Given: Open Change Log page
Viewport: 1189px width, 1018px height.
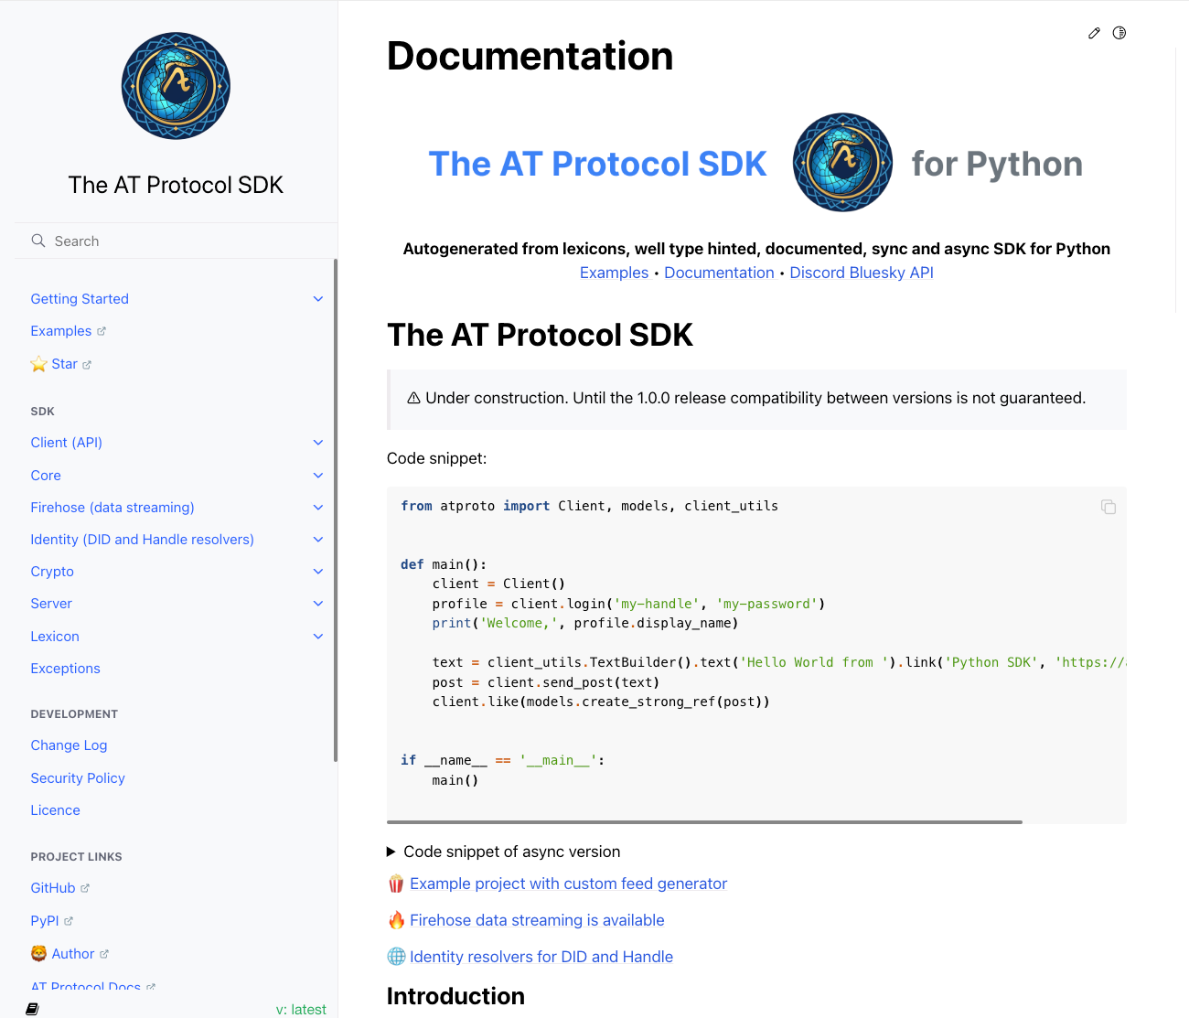Looking at the screenshot, I should (x=69, y=745).
